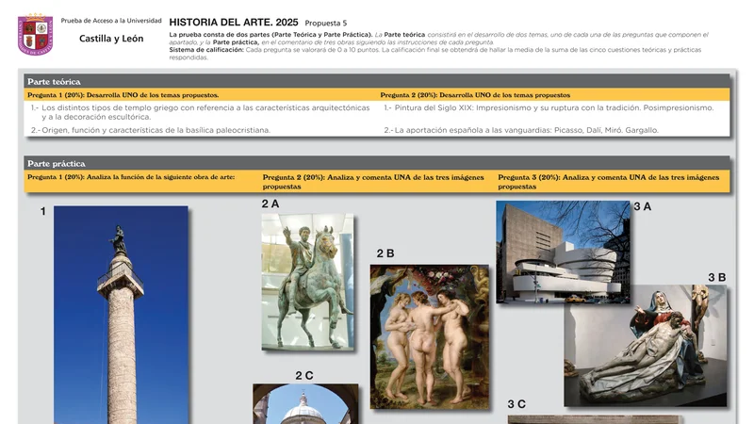The image size is (754, 424).
Task: Open image 2 C dome photograph
Action: tap(305, 403)
